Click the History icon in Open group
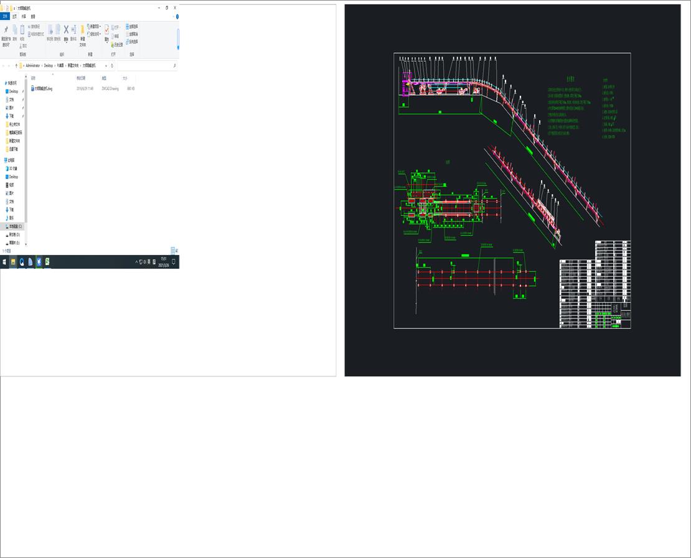This screenshot has width=691, height=558. (x=117, y=45)
